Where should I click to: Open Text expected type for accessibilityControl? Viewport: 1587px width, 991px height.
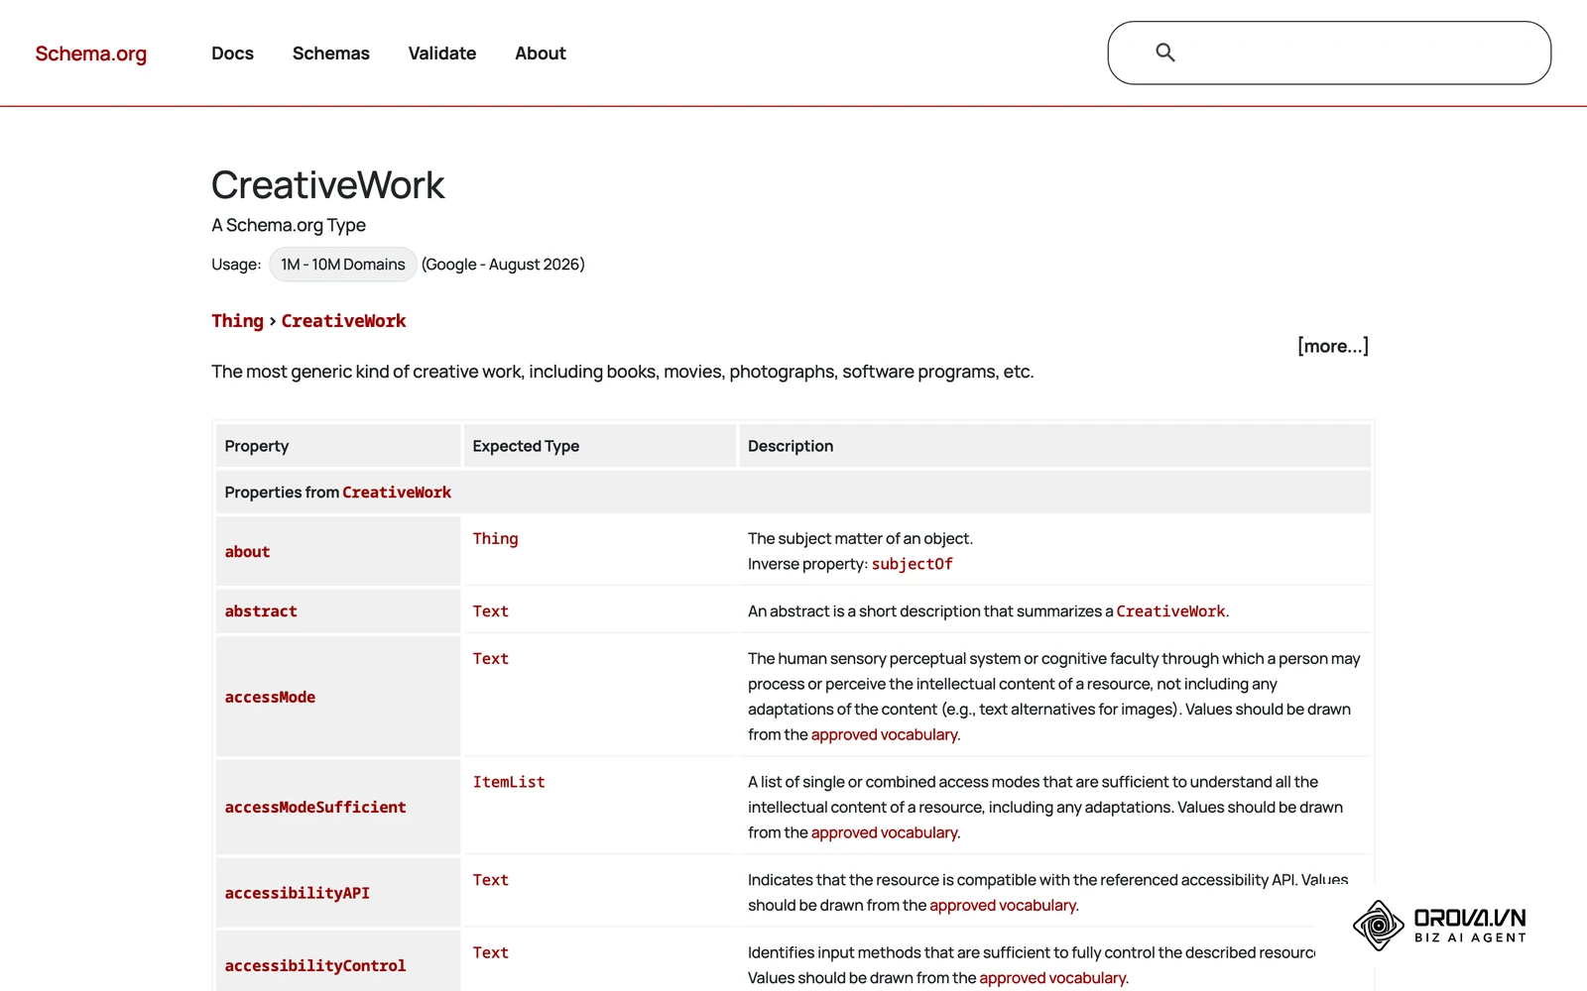click(x=491, y=953)
